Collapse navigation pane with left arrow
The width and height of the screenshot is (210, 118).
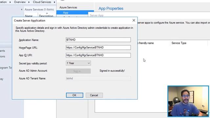[x=22, y=10]
